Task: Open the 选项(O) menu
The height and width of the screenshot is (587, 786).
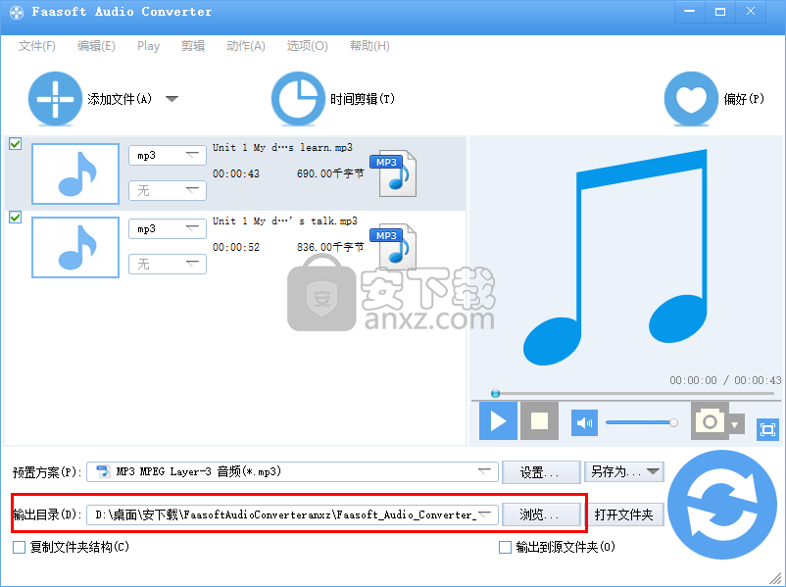Action: tap(308, 46)
